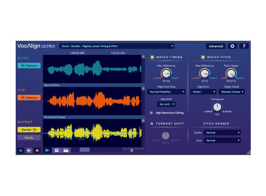Image resolution: width=266 pixels, height=196 pixels.
Task: Click the 2.0 % max difference value
Action: [x=205, y=81]
